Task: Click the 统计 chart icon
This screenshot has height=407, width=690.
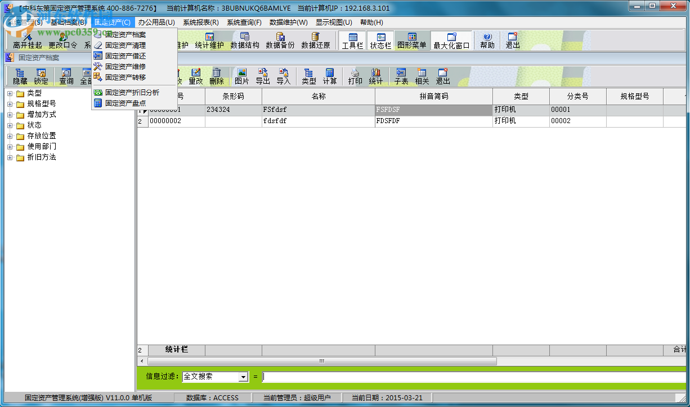Action: tap(376, 76)
